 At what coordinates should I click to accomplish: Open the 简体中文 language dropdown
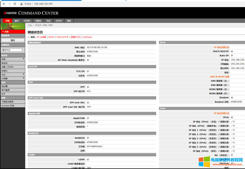pyautogui.click(x=13, y=50)
